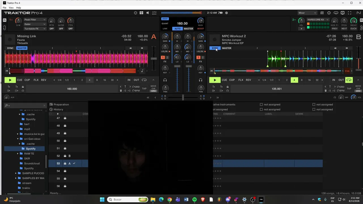363x204 pixels.
Task: Collapse the ori Gen okso folder
Action: click(x=18, y=139)
